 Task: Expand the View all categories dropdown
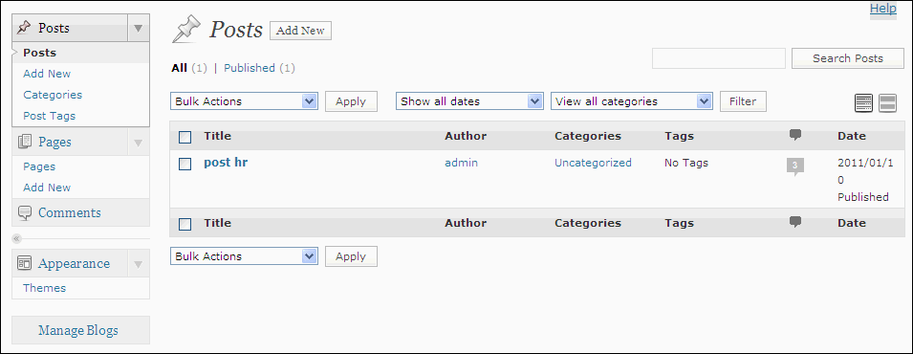pyautogui.click(x=632, y=100)
